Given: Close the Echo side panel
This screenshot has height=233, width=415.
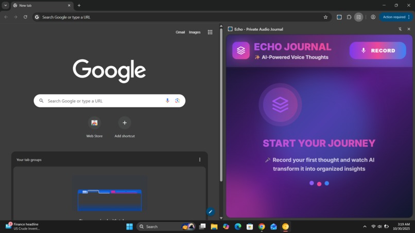Looking at the screenshot, I should (409, 29).
